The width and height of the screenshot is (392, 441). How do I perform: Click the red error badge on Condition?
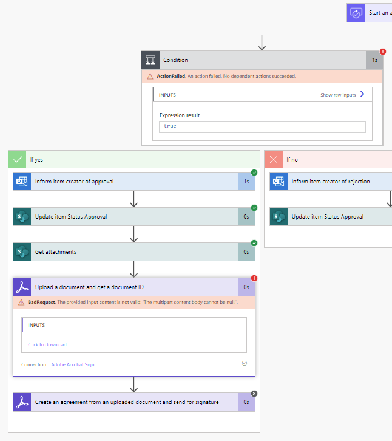tap(383, 52)
